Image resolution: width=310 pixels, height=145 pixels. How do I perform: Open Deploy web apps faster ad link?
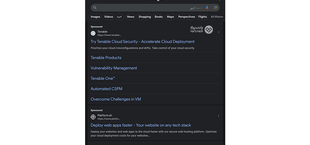tap(141, 125)
